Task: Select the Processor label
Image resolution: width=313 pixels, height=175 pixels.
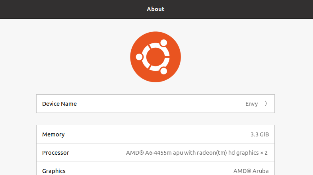Action: [55, 153]
